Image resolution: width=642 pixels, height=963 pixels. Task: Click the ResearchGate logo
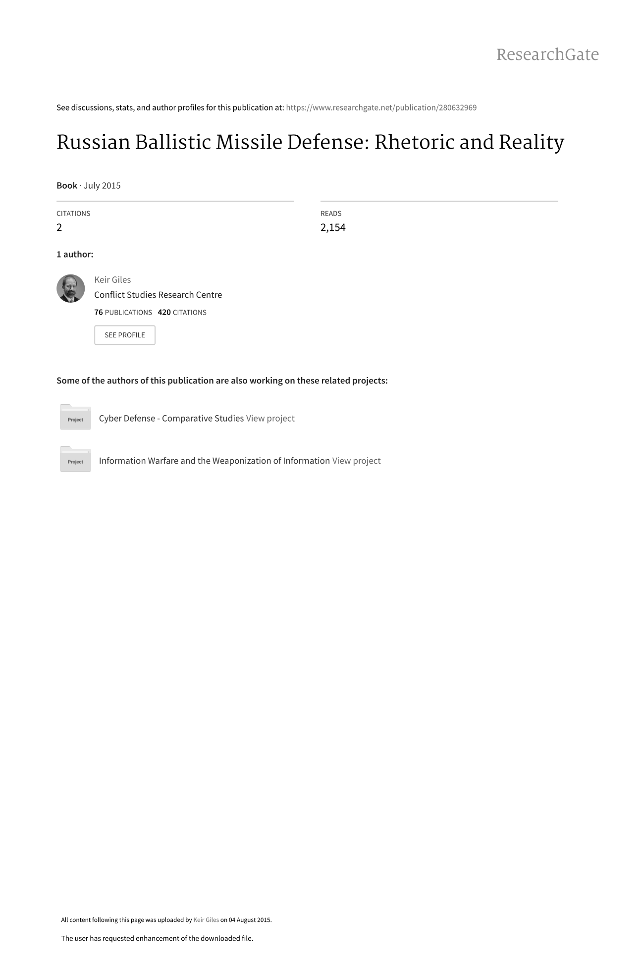547,54
